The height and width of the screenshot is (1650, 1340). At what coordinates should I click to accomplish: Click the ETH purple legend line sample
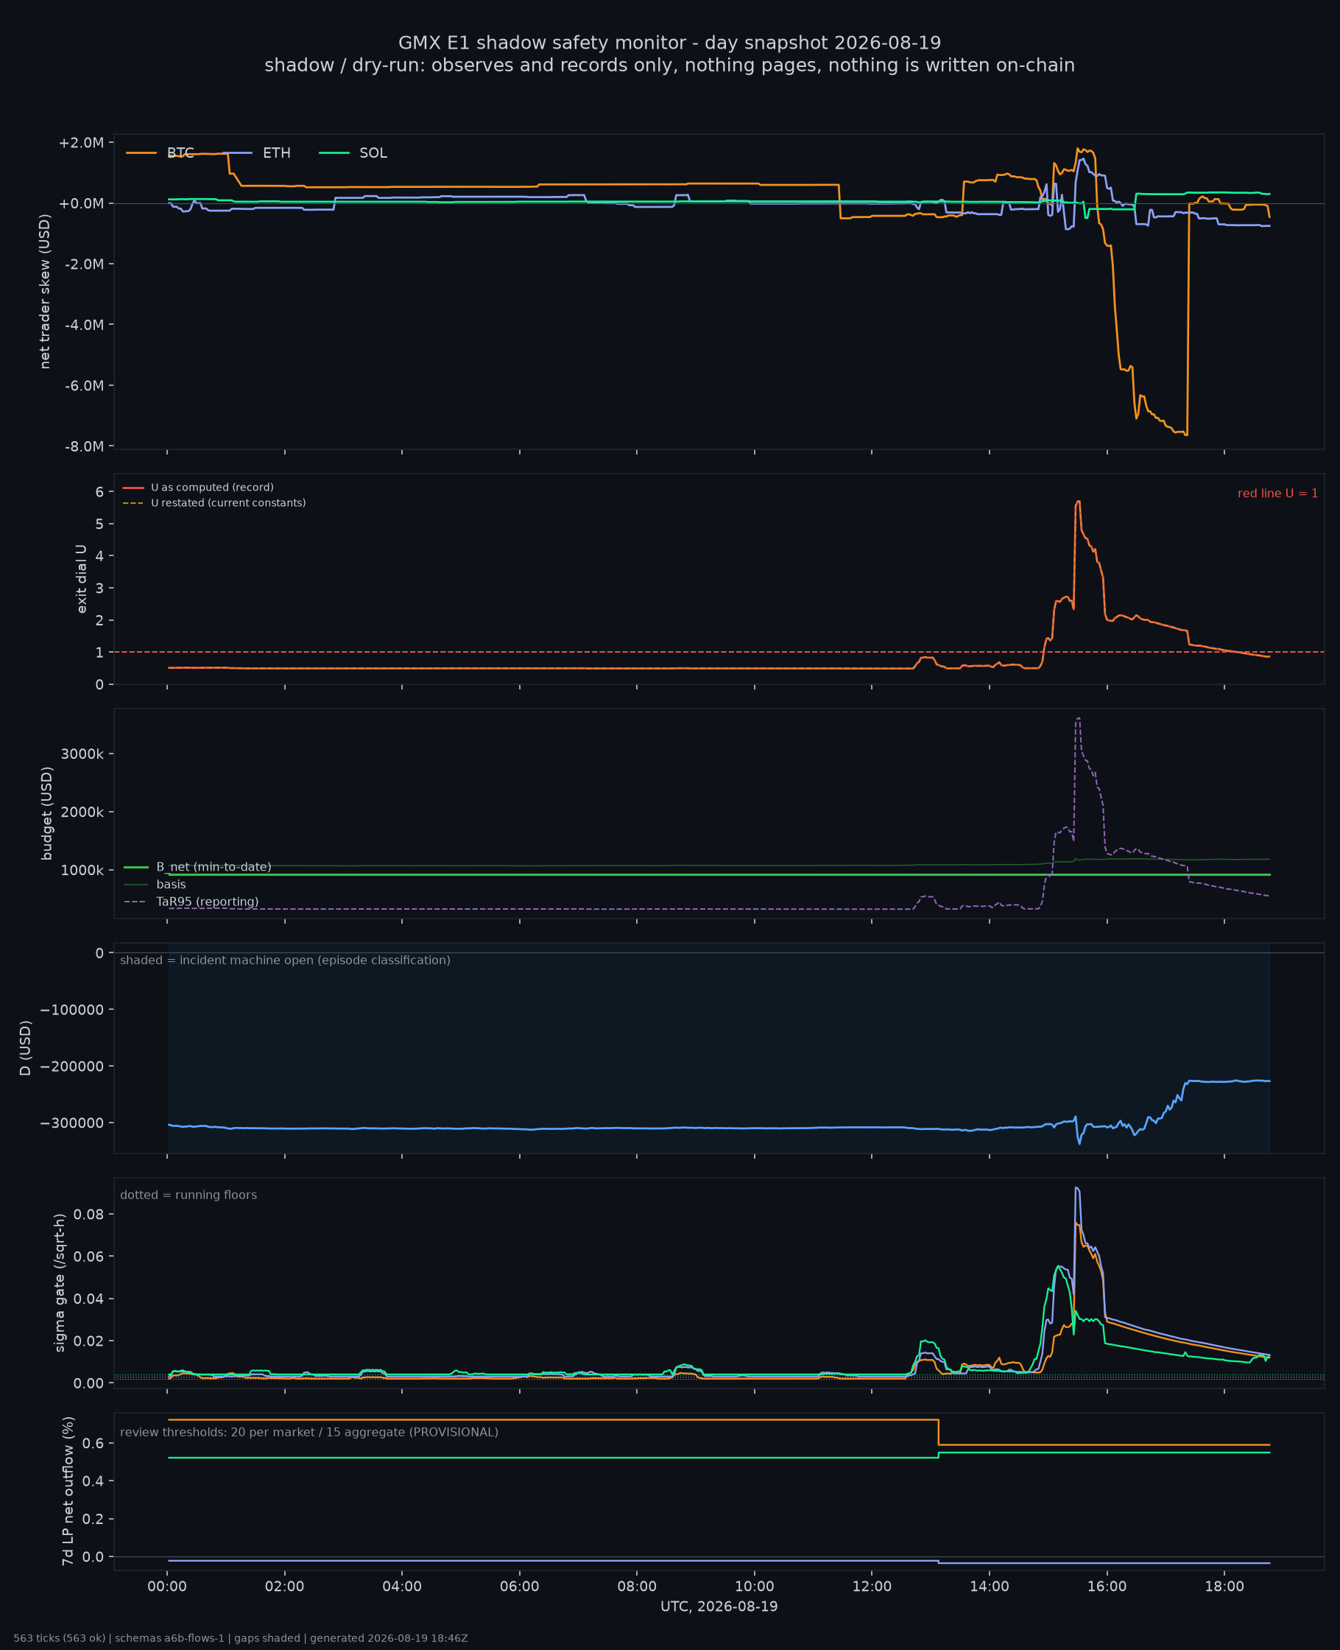237,153
